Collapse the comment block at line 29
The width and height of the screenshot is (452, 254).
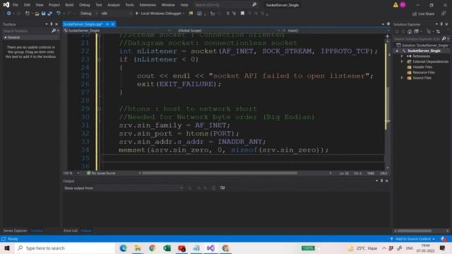point(100,109)
